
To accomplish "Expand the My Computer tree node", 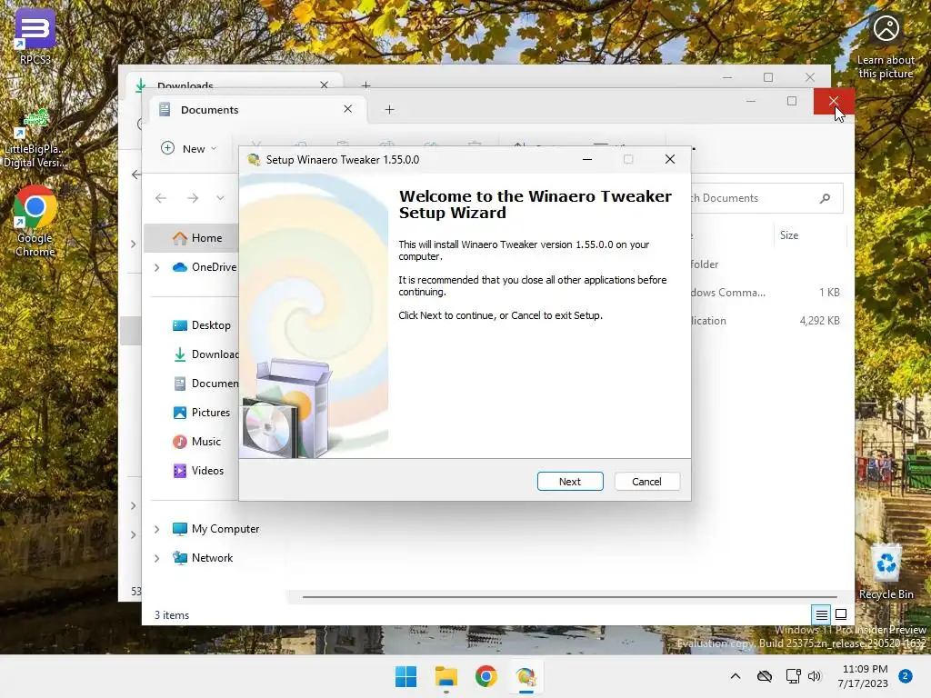I will pyautogui.click(x=156, y=529).
